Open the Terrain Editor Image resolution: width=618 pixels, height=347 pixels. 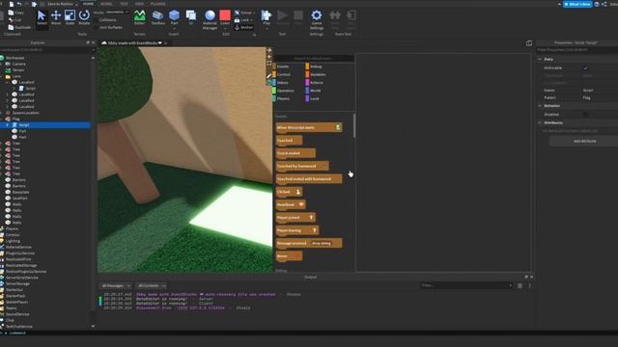tap(139, 17)
